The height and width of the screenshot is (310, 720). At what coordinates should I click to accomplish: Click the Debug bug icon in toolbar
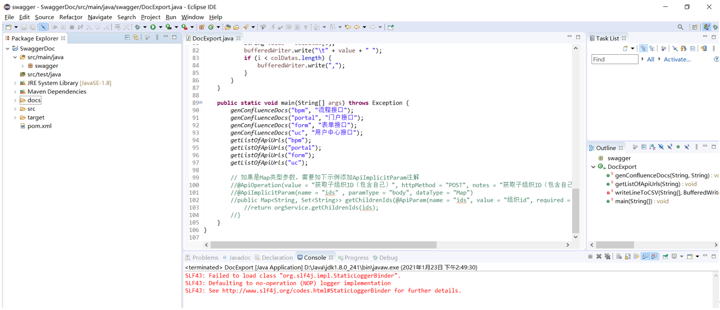138,27
